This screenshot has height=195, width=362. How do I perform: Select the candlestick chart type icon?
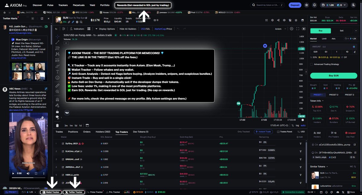(x=64, y=29)
